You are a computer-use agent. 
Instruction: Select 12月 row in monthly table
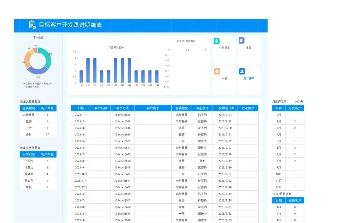(x=288, y=187)
